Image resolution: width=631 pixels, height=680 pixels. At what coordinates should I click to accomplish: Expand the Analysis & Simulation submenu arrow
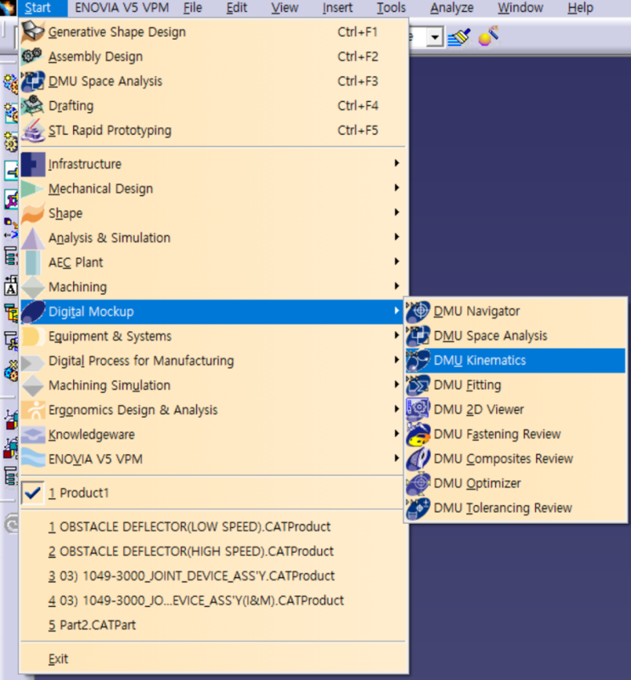click(397, 237)
